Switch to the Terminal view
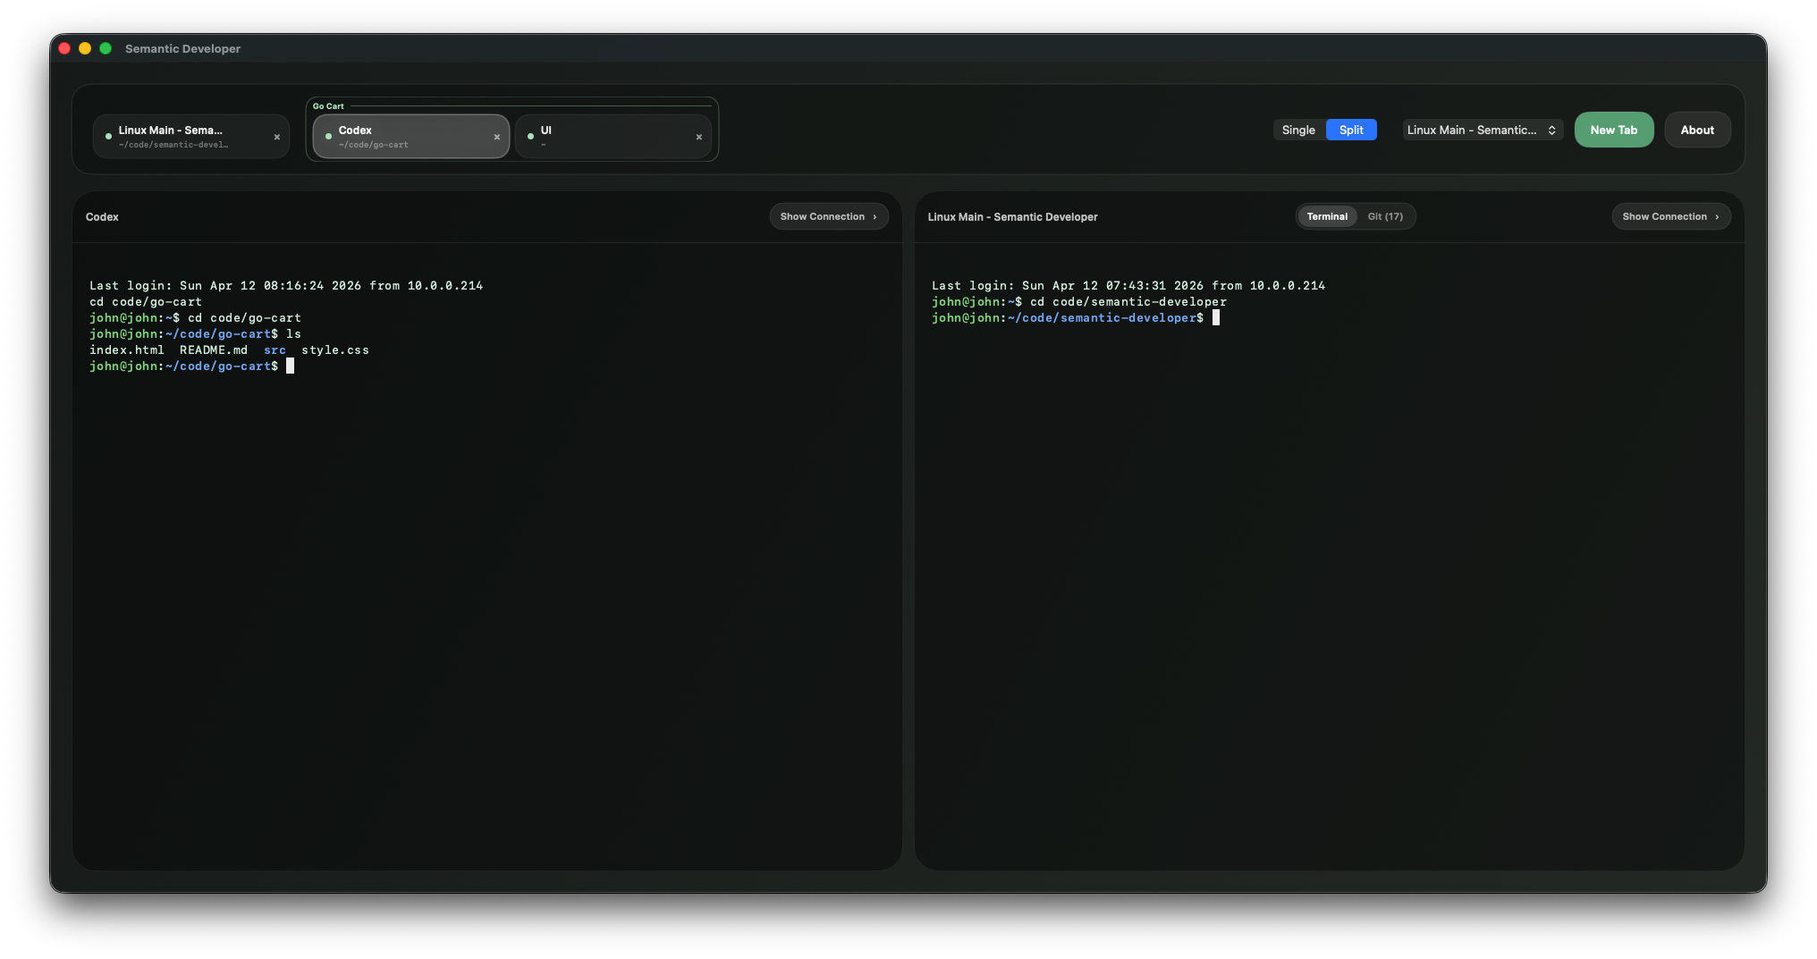Viewport: 1817px width, 959px height. 1327,216
